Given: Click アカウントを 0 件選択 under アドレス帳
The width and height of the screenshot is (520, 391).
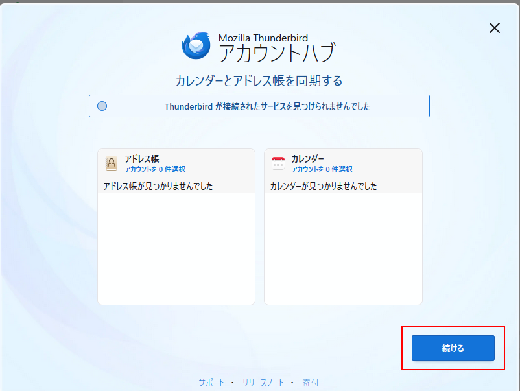Looking at the screenshot, I should tap(155, 169).
